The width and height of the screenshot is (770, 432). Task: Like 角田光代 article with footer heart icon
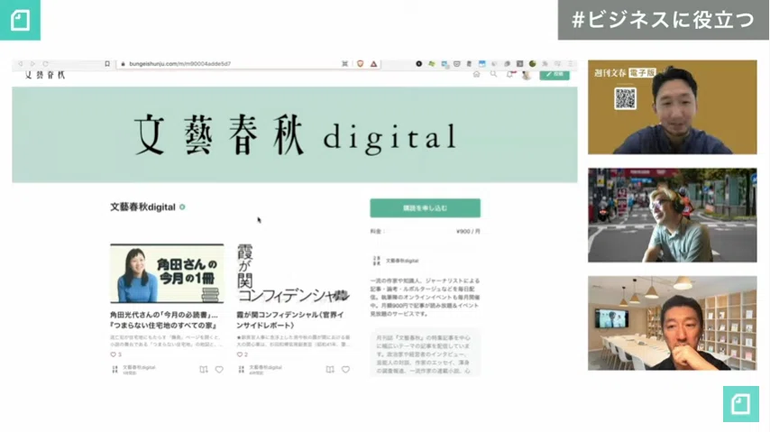pyautogui.click(x=219, y=370)
